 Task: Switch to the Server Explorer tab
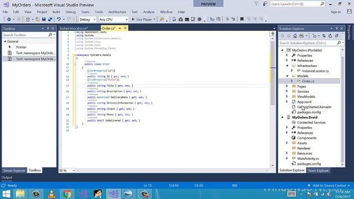click(14, 170)
